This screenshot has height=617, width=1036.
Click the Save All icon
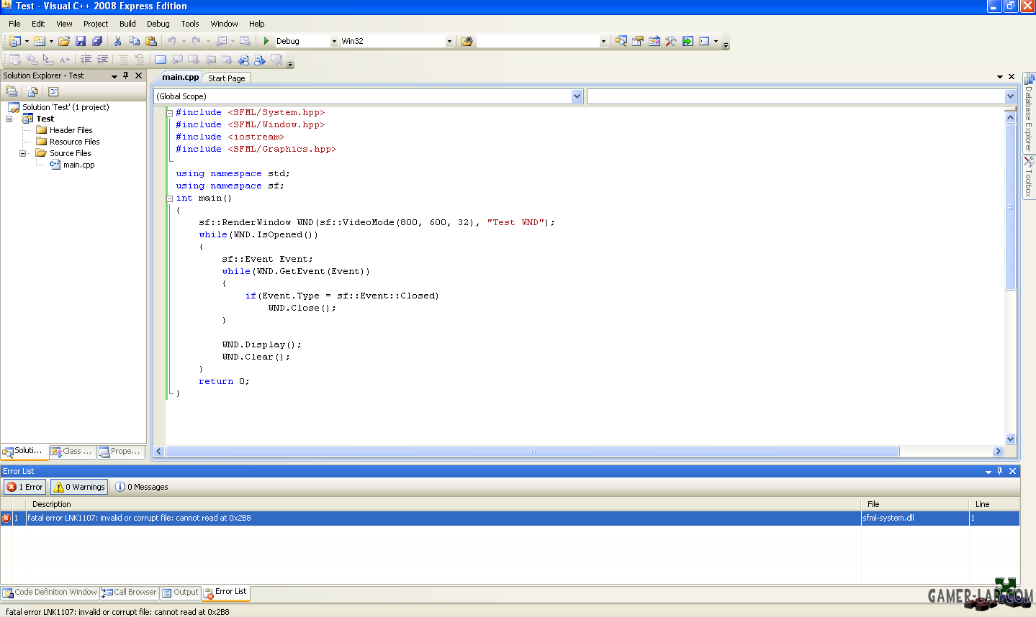click(x=97, y=41)
